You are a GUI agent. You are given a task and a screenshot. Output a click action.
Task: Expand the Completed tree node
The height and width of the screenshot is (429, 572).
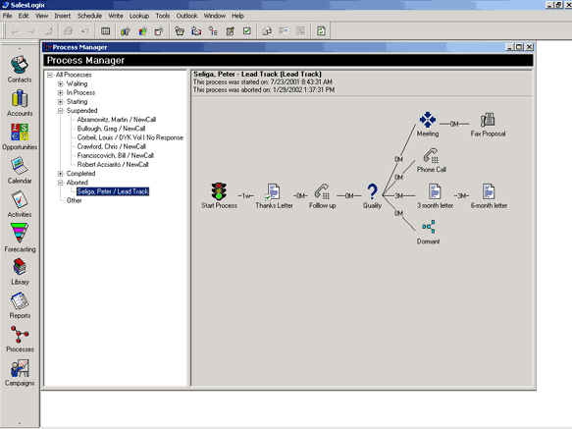click(60, 174)
